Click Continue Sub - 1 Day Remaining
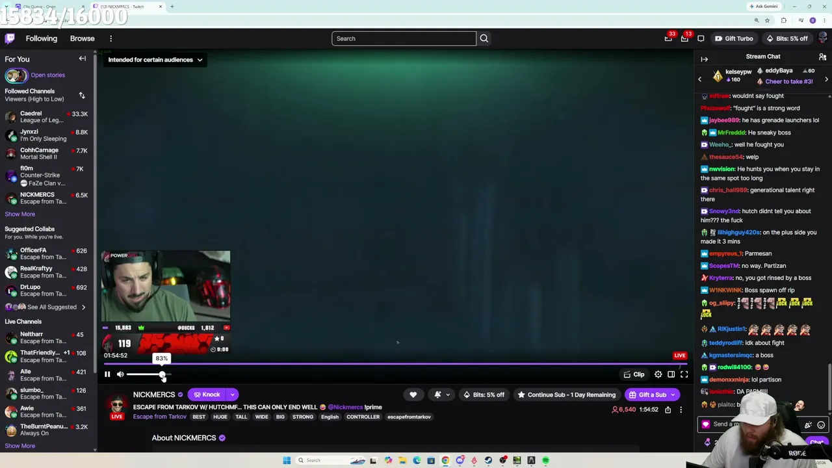This screenshot has height=468, width=832. click(566, 395)
